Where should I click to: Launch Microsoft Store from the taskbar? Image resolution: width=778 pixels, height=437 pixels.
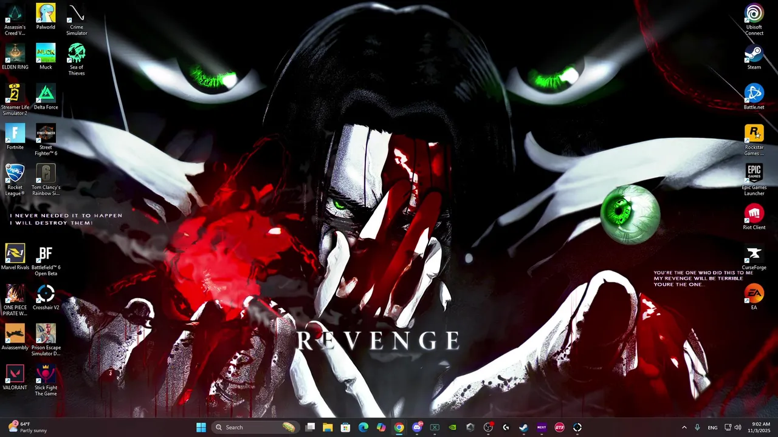point(345,427)
